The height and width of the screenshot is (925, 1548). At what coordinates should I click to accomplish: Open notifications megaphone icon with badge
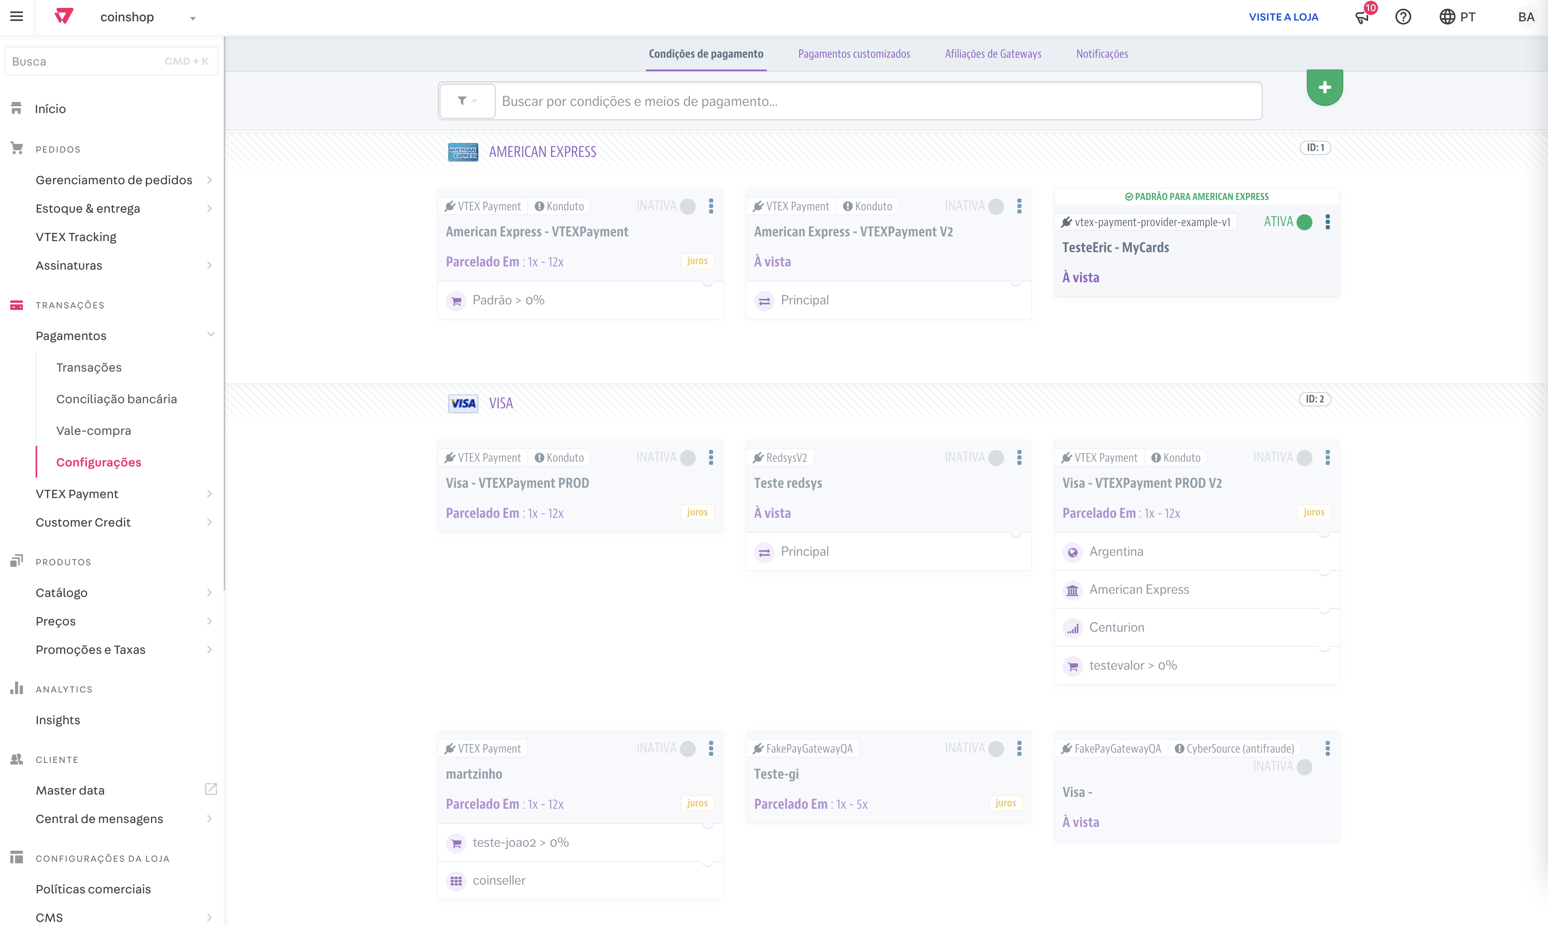1362,17
